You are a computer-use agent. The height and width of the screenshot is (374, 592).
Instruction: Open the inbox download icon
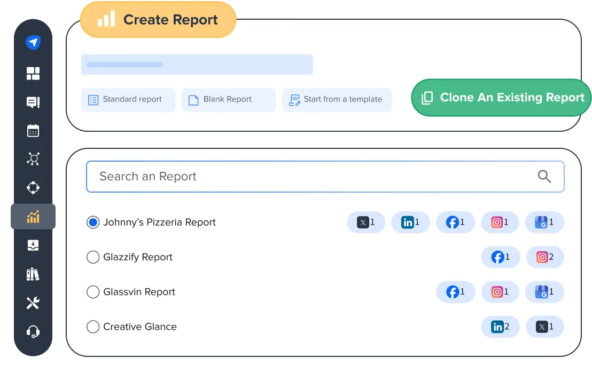[x=33, y=245]
